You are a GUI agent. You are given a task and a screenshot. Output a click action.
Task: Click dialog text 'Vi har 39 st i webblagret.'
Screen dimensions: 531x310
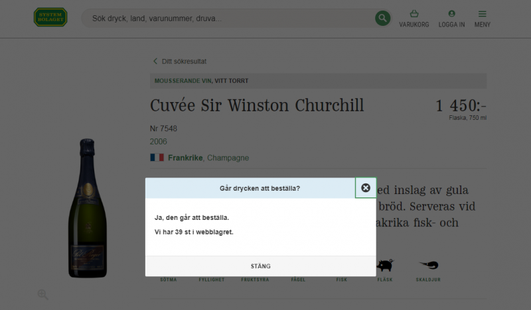[x=194, y=232]
